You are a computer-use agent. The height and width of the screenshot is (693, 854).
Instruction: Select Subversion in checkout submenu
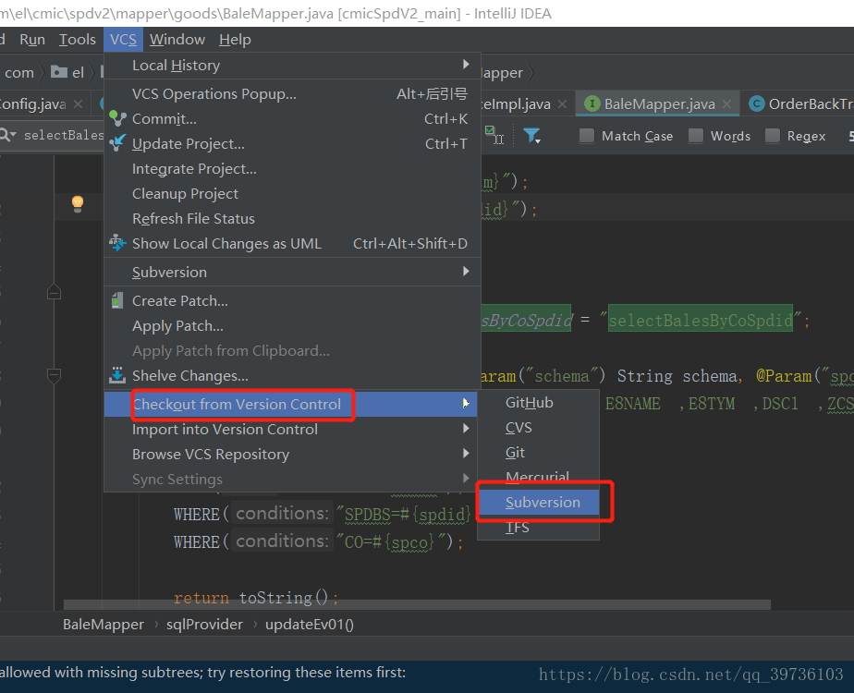pyautogui.click(x=539, y=502)
